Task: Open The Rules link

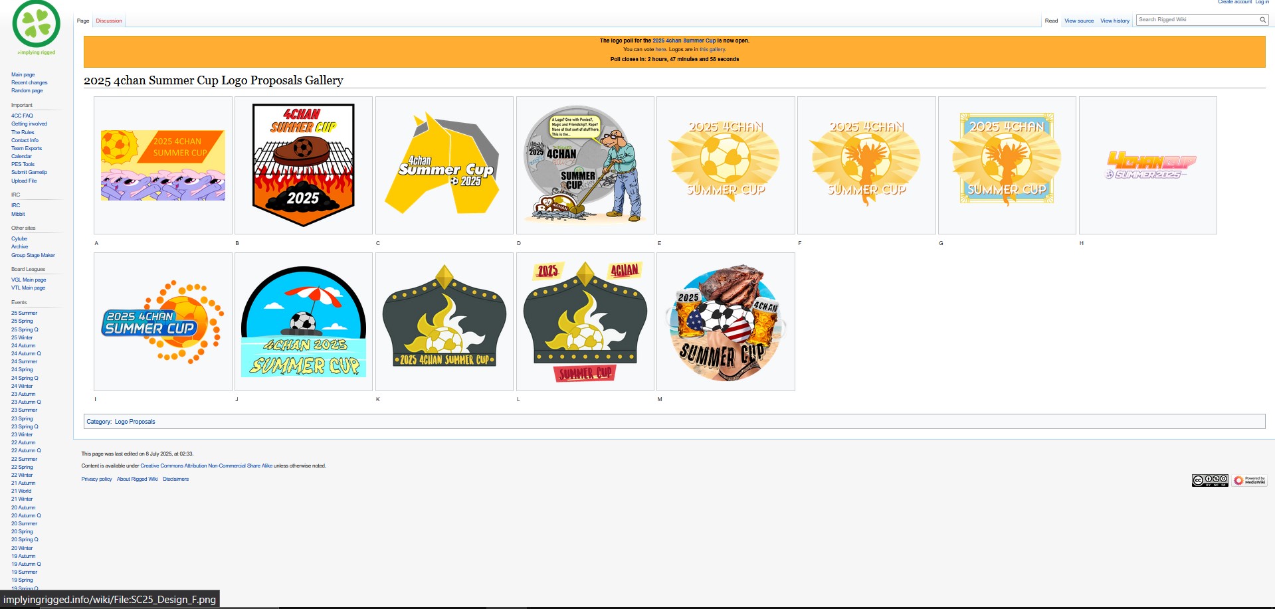Action: (23, 132)
